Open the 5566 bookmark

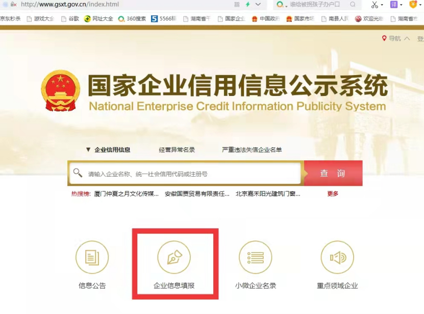click(x=164, y=19)
